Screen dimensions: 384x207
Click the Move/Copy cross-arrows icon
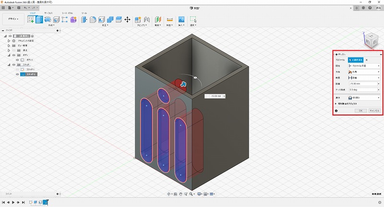coord(127,20)
